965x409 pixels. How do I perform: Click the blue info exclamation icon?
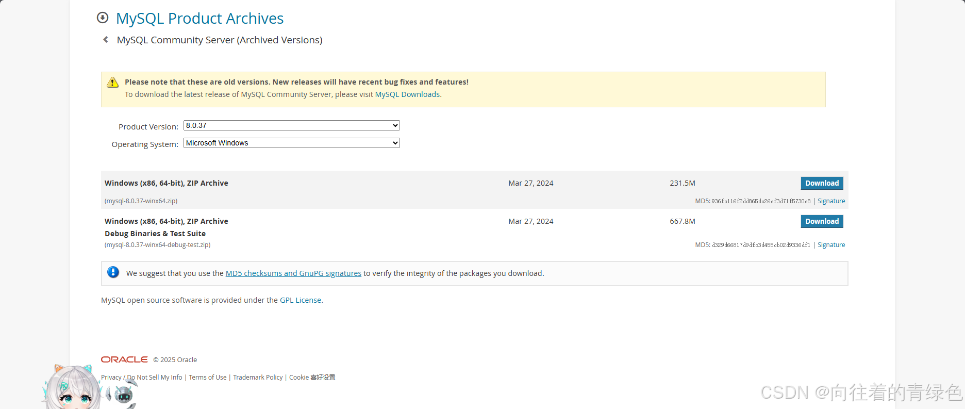pyautogui.click(x=113, y=272)
